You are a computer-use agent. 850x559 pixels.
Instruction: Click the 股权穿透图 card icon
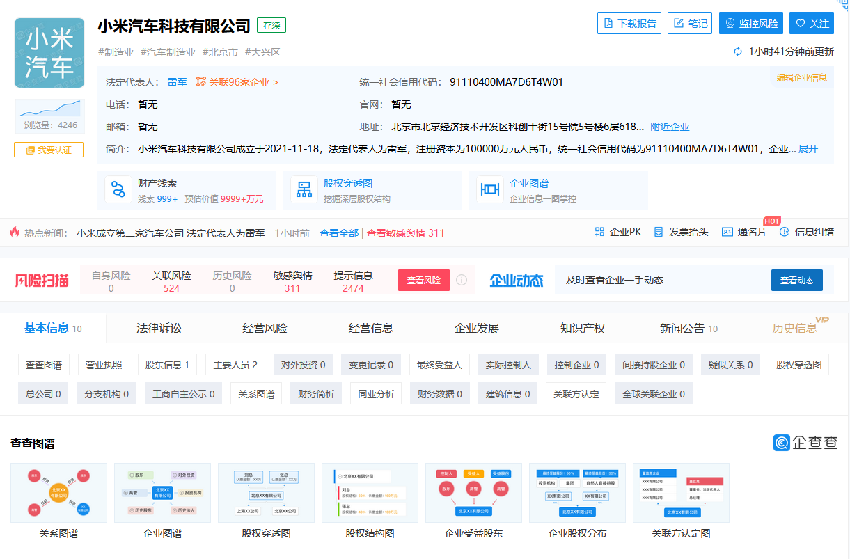click(304, 190)
